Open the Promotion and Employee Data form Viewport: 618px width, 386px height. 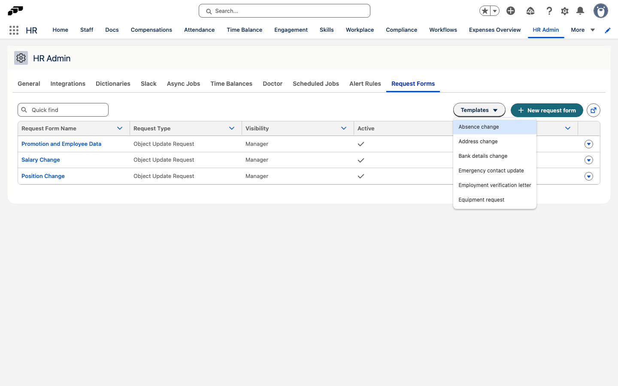pos(61,144)
